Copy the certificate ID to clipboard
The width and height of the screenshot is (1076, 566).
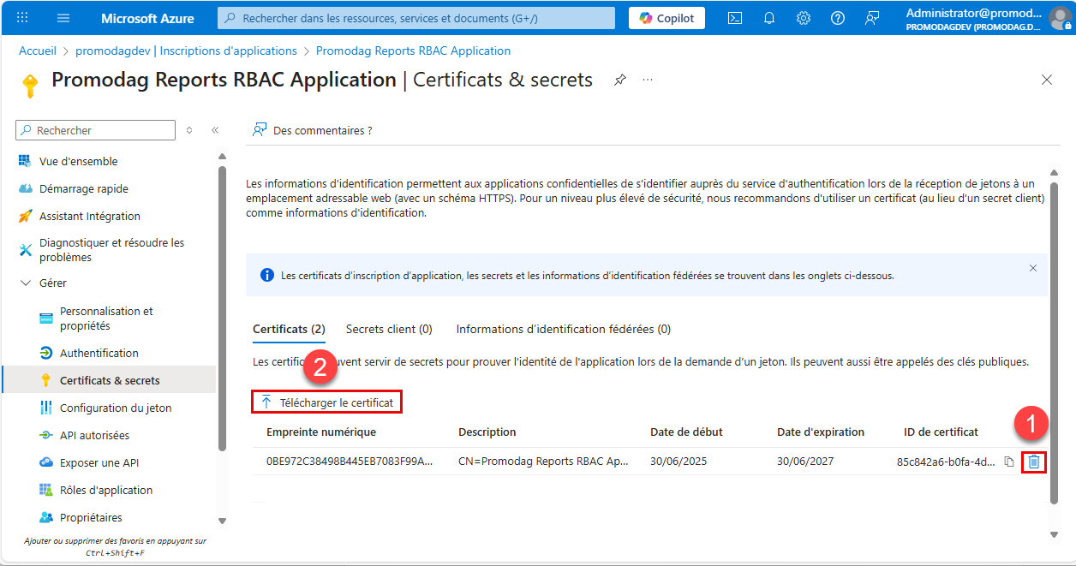pos(1009,462)
